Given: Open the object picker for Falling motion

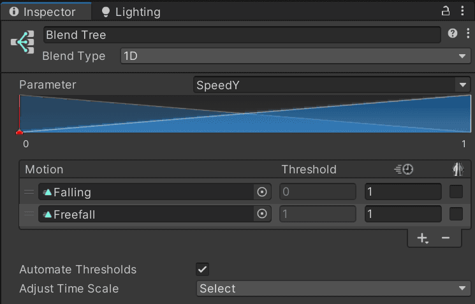Looking at the screenshot, I should [261, 192].
